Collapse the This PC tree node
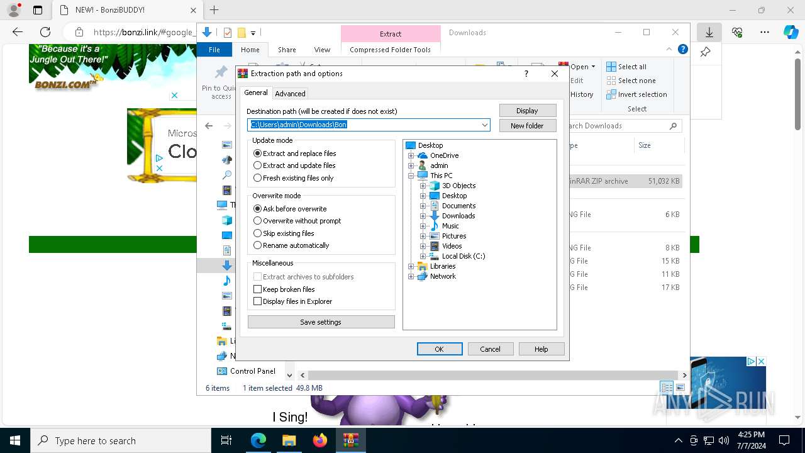 point(411,176)
